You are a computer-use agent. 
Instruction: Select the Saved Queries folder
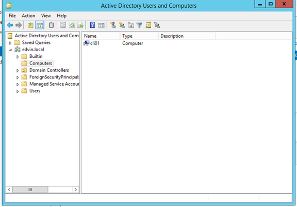[36, 42]
